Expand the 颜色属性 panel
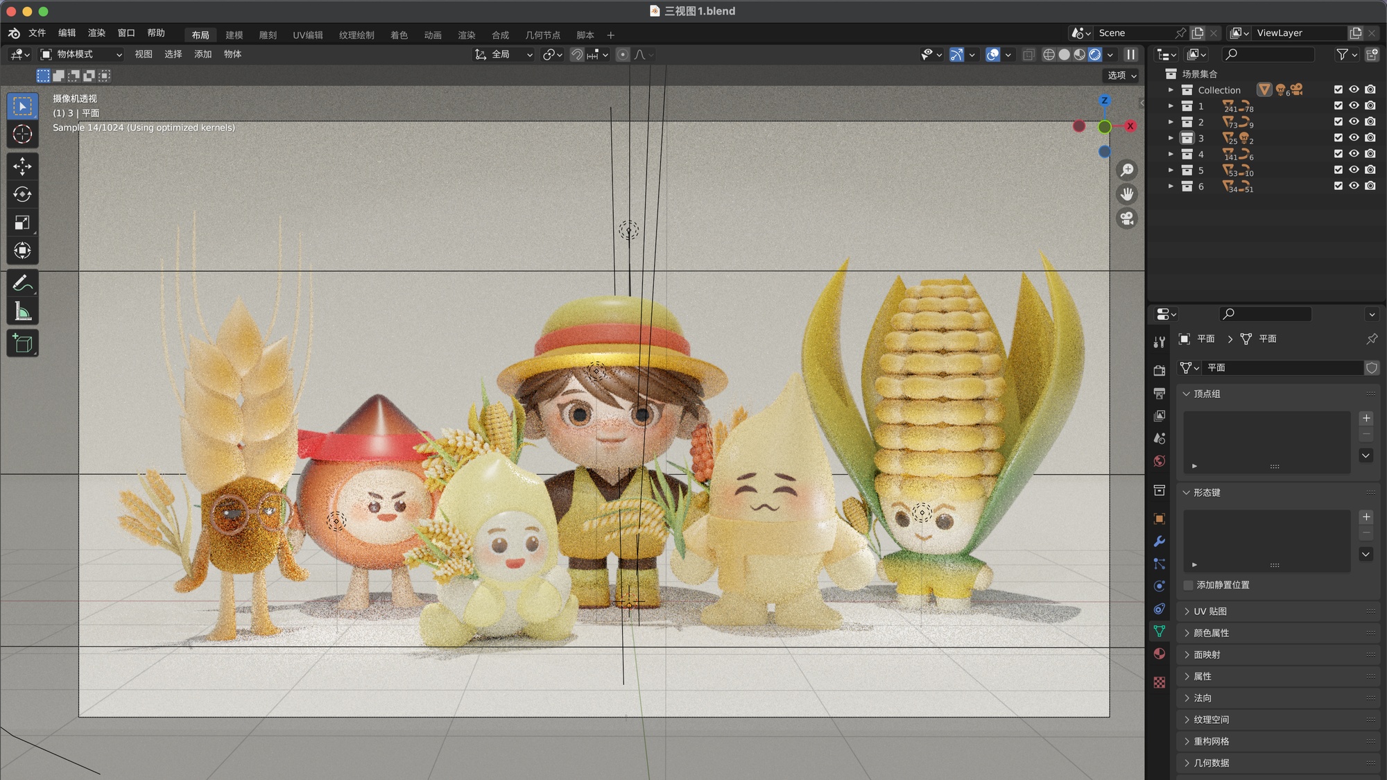 [x=1187, y=633]
